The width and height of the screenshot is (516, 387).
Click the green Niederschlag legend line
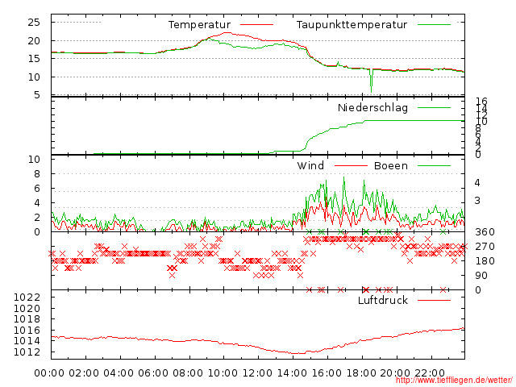(434, 107)
